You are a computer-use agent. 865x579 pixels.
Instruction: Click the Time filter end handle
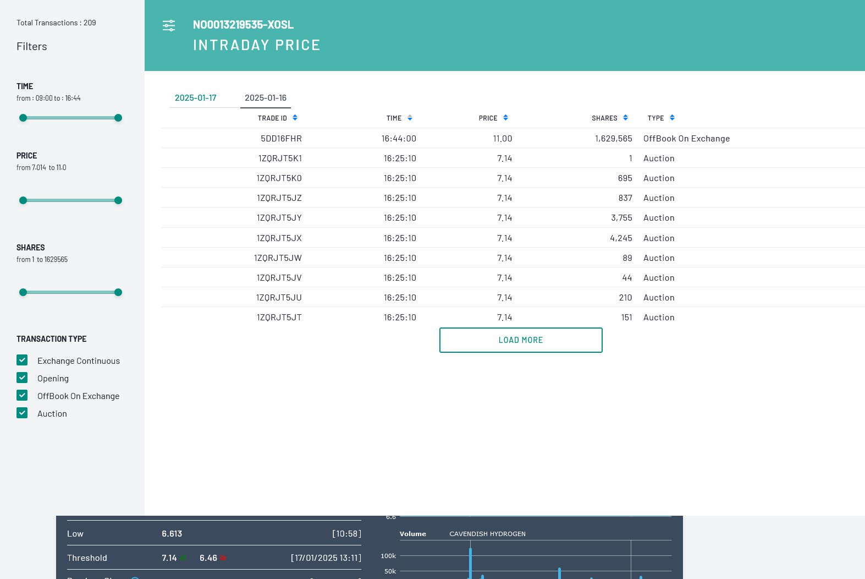point(118,118)
